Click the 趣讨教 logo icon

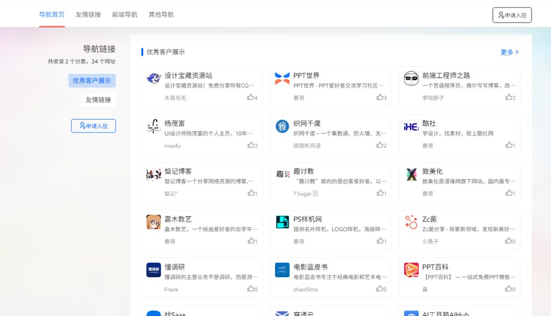[282, 174]
